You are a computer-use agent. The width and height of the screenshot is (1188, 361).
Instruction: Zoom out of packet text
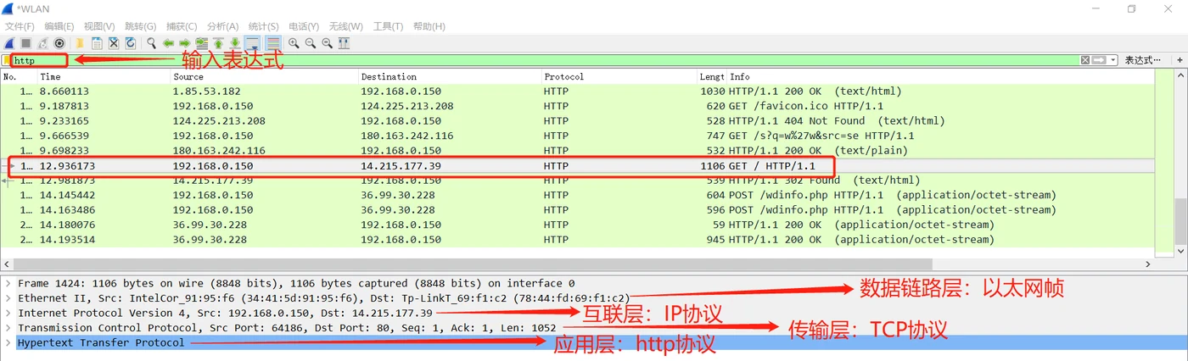coord(311,43)
